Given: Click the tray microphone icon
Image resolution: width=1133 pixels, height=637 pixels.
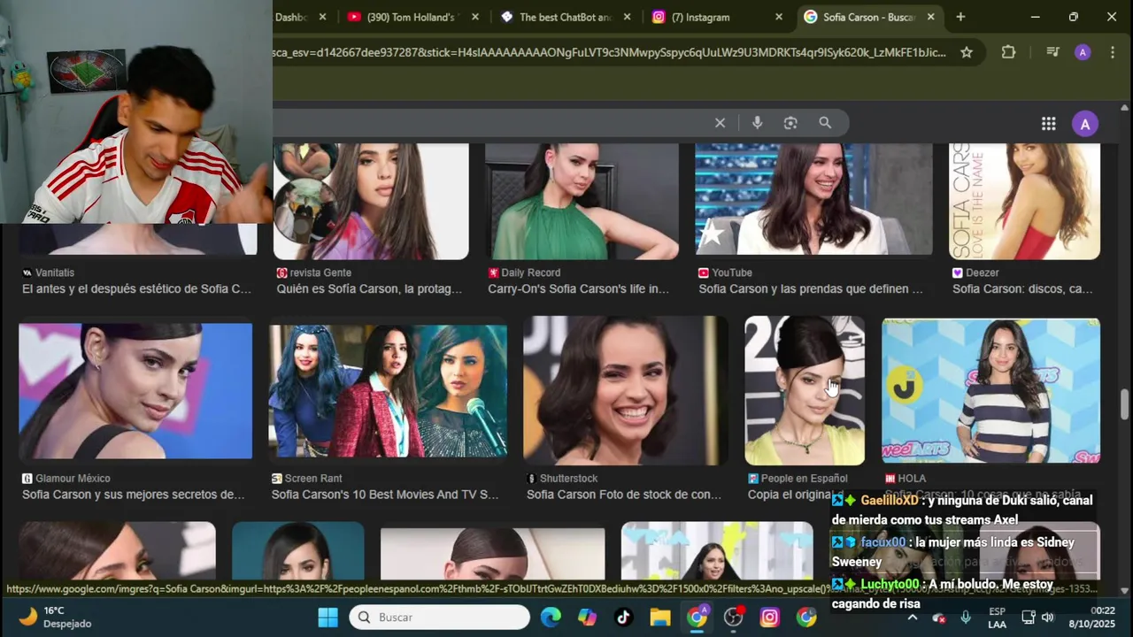Looking at the screenshot, I should [x=966, y=617].
